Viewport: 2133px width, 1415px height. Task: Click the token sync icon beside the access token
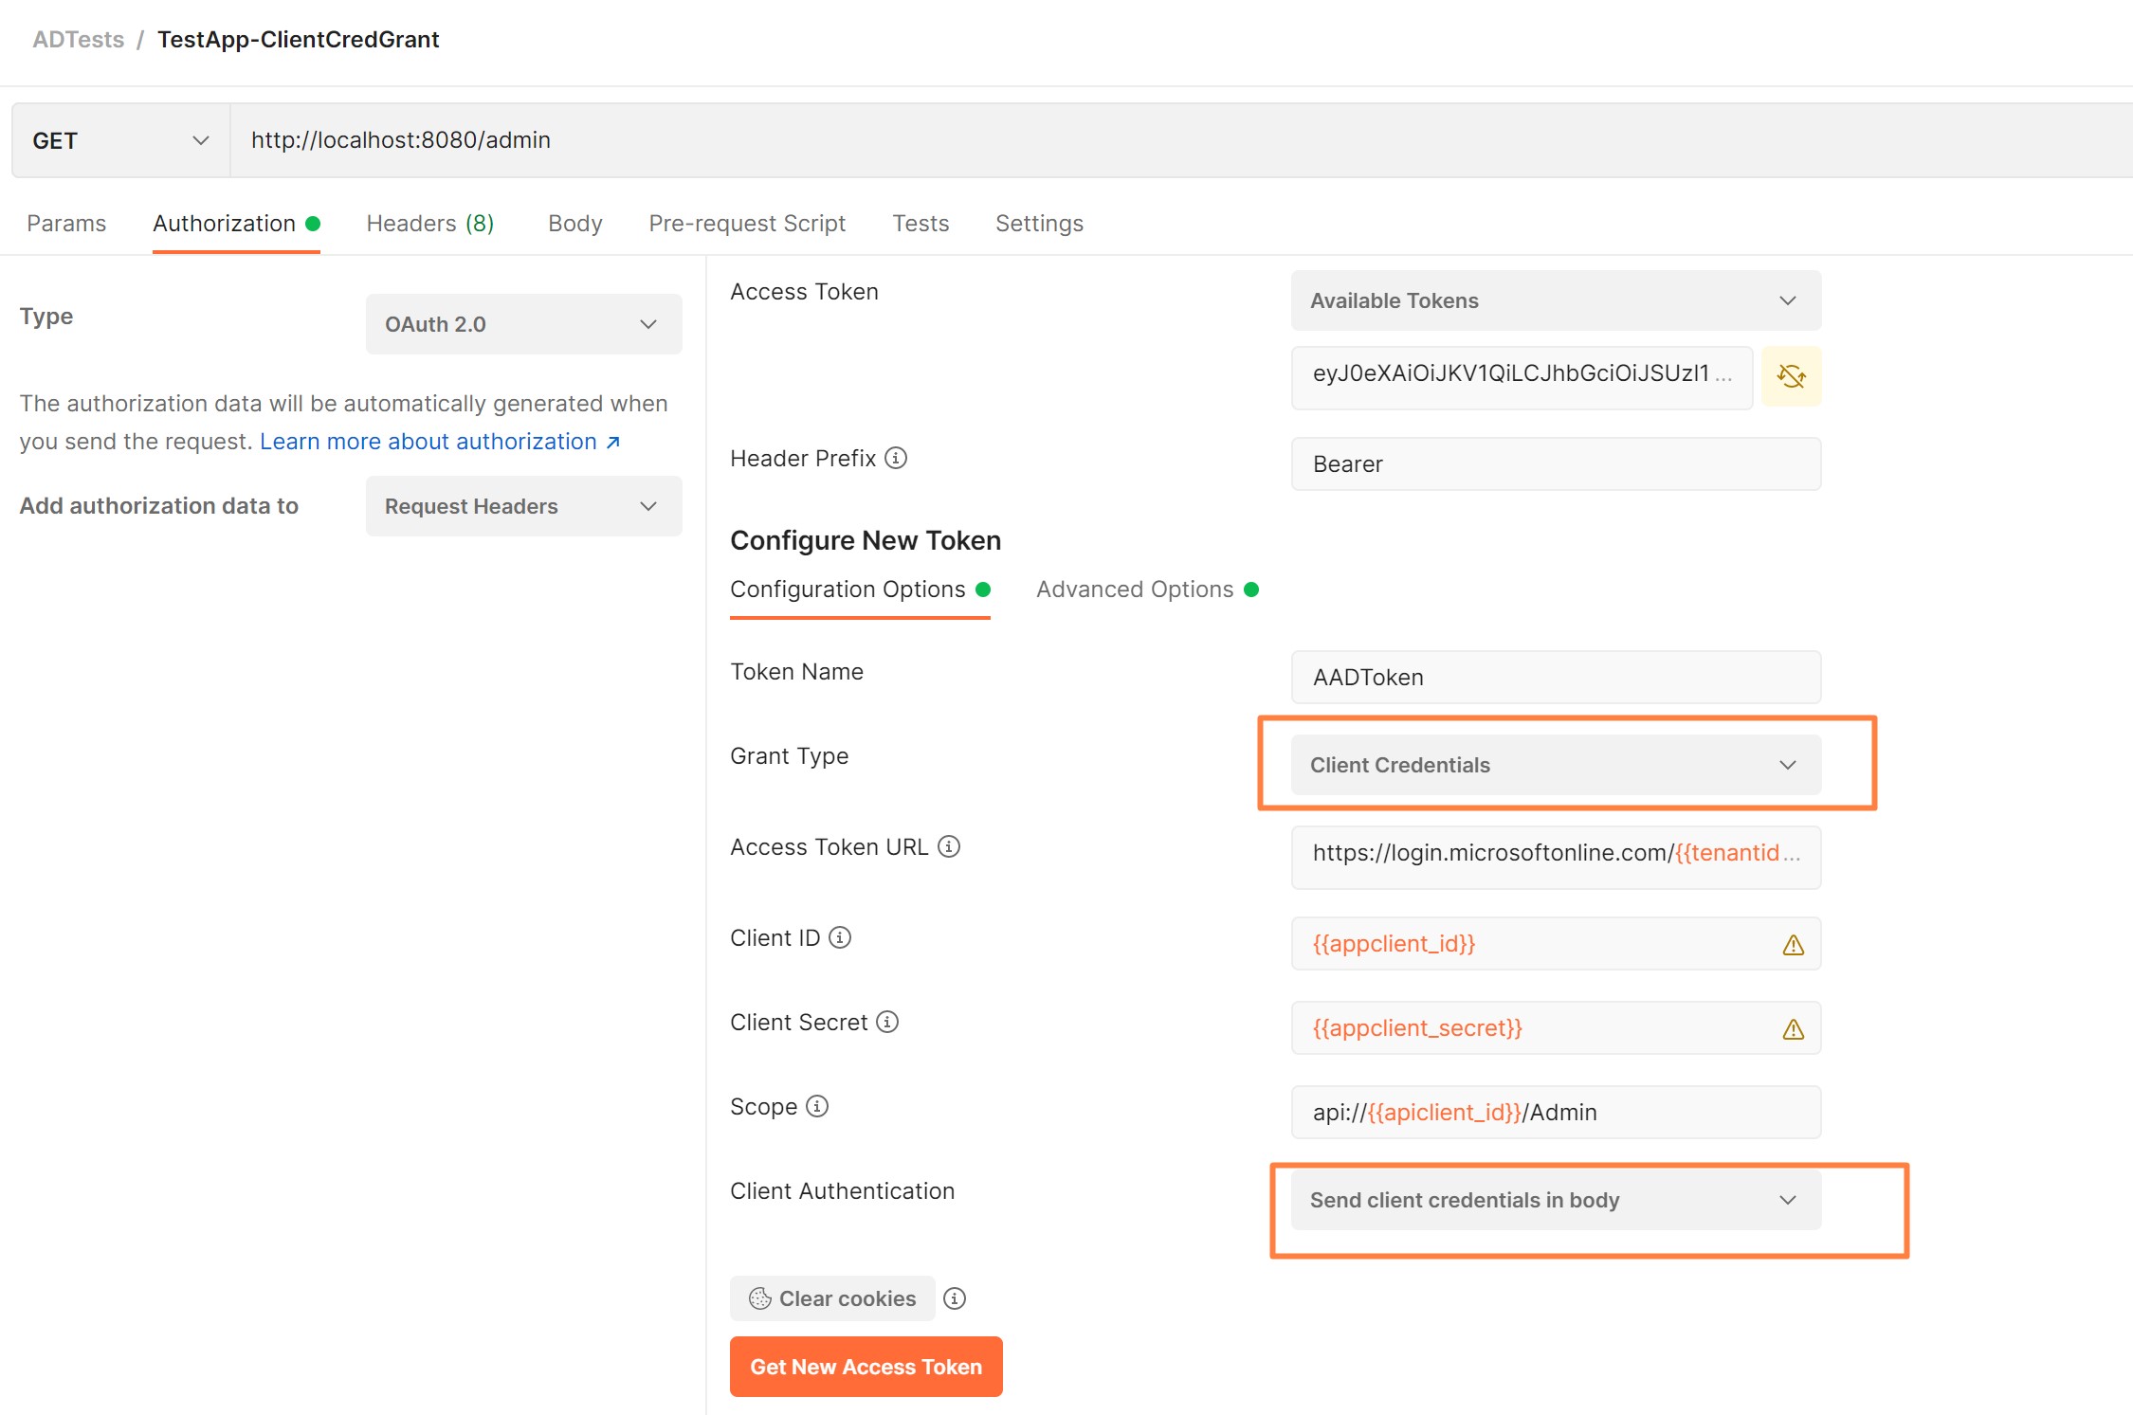(1791, 376)
